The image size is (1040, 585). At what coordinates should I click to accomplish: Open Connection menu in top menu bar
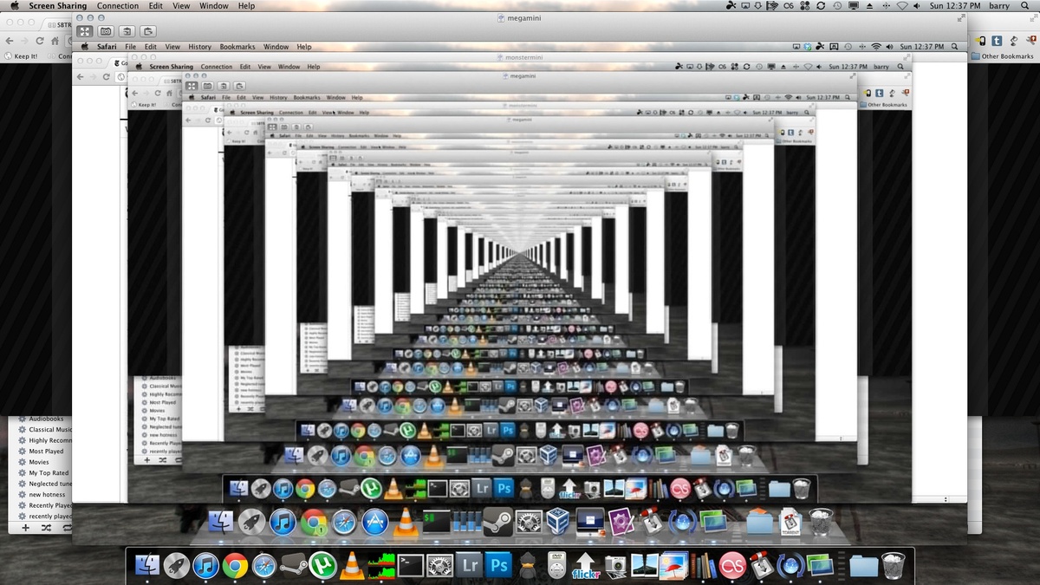pyautogui.click(x=118, y=6)
